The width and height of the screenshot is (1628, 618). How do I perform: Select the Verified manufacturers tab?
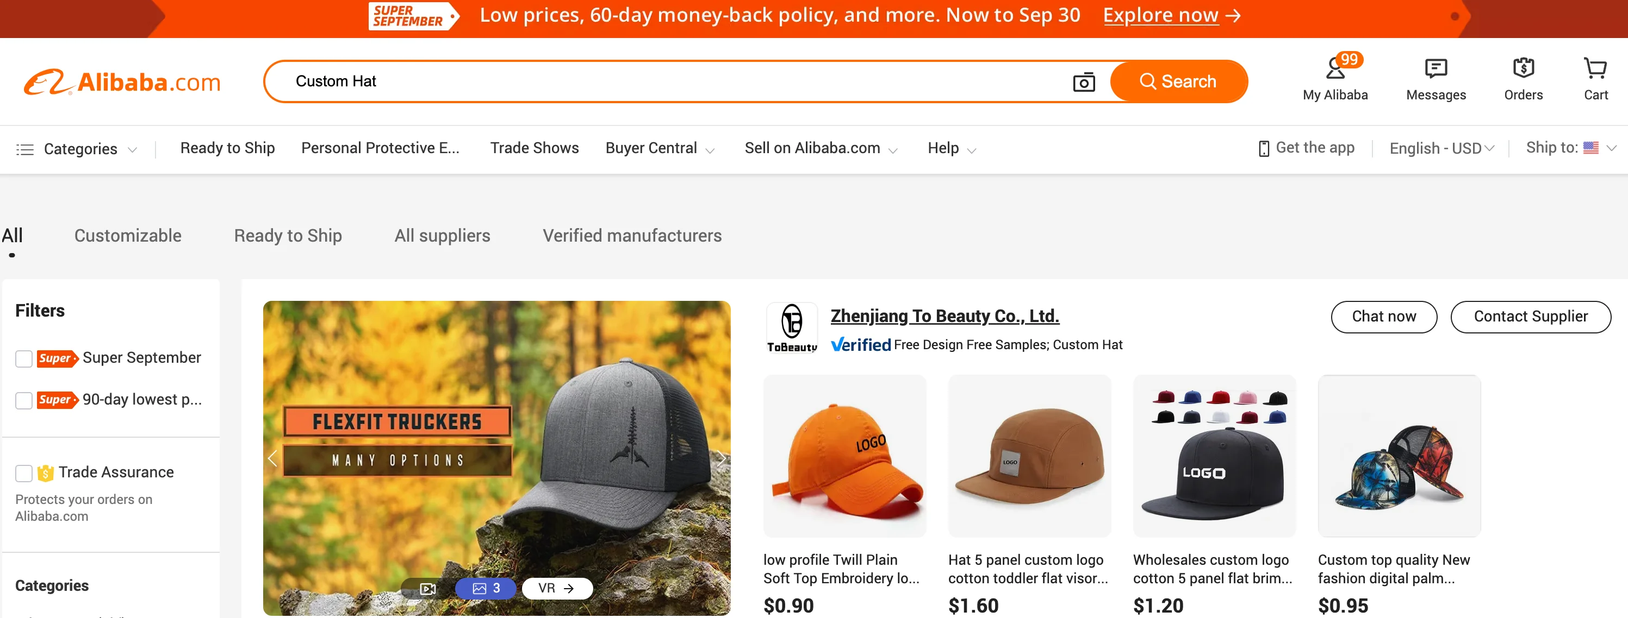[631, 236]
